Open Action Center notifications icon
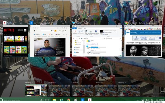This screenshot has height=103, width=165. click(157, 100)
